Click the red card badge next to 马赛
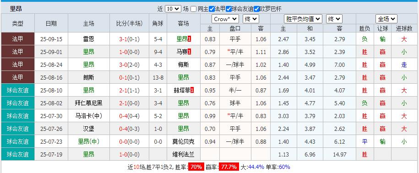Screen dimensions: 419x173 click(189, 52)
